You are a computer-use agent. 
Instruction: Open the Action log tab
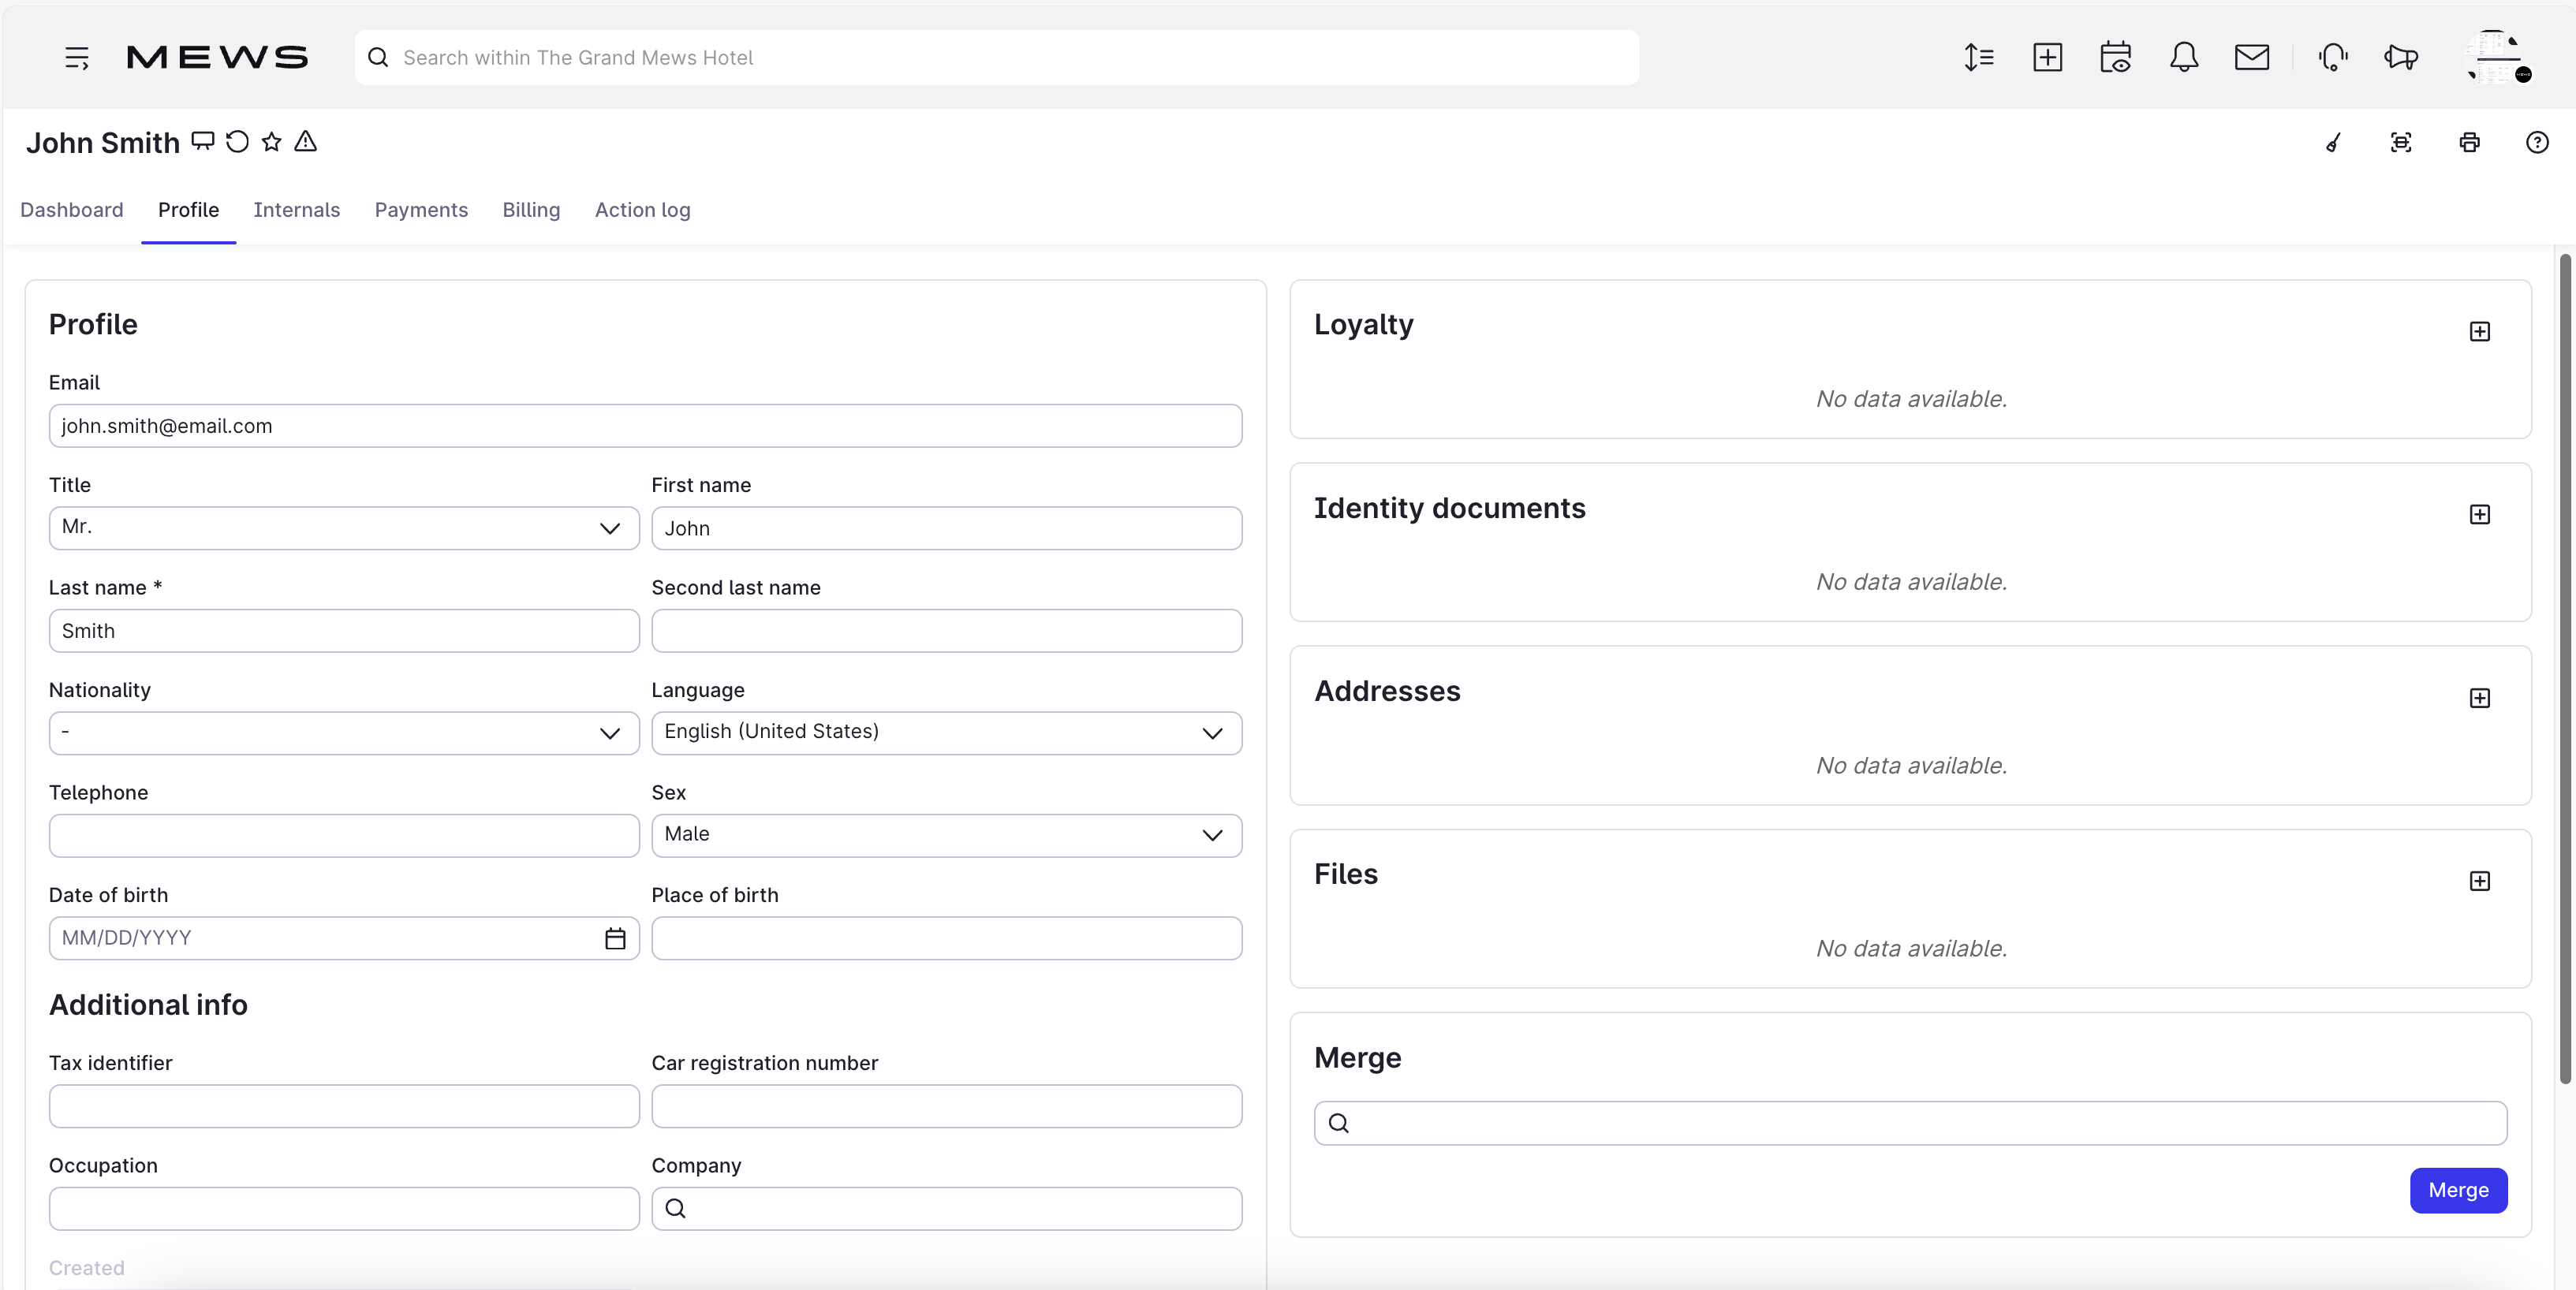pos(643,210)
